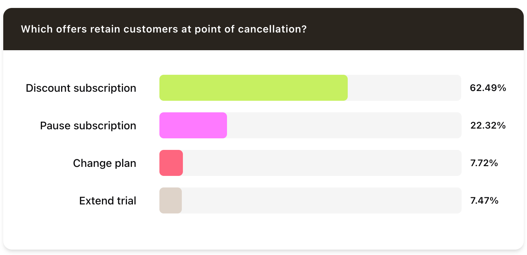Click the "Pause subscription" label
The image size is (527, 255).
88,126
